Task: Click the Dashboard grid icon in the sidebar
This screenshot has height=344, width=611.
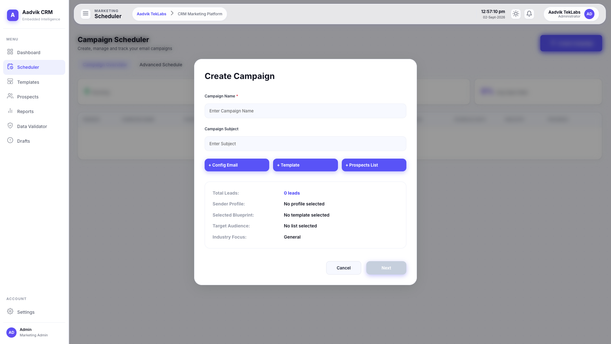Action: (x=10, y=52)
